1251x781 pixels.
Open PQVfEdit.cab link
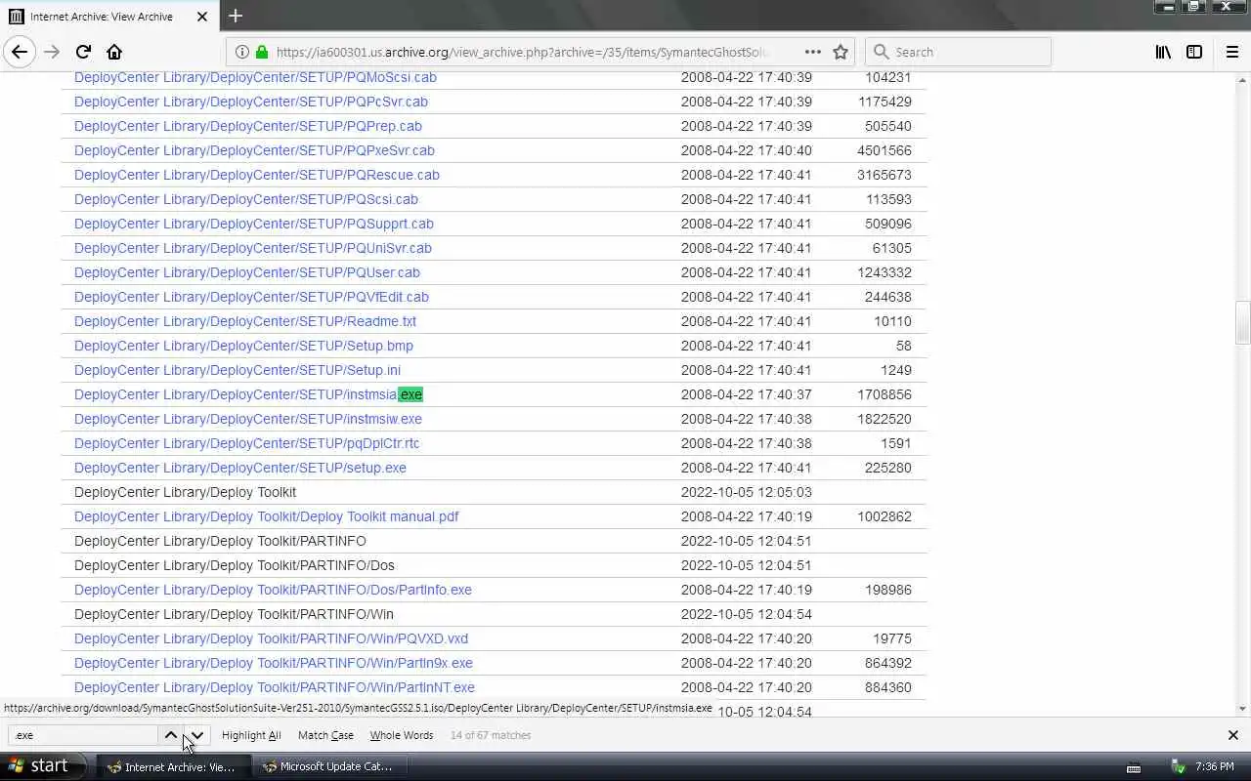click(251, 297)
